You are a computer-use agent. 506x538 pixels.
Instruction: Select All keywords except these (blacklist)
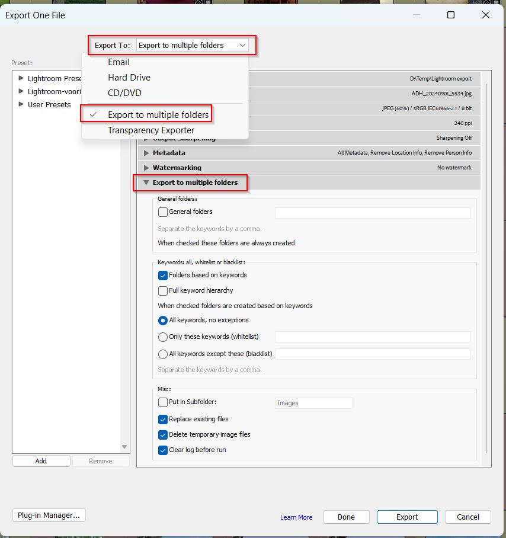(163, 354)
